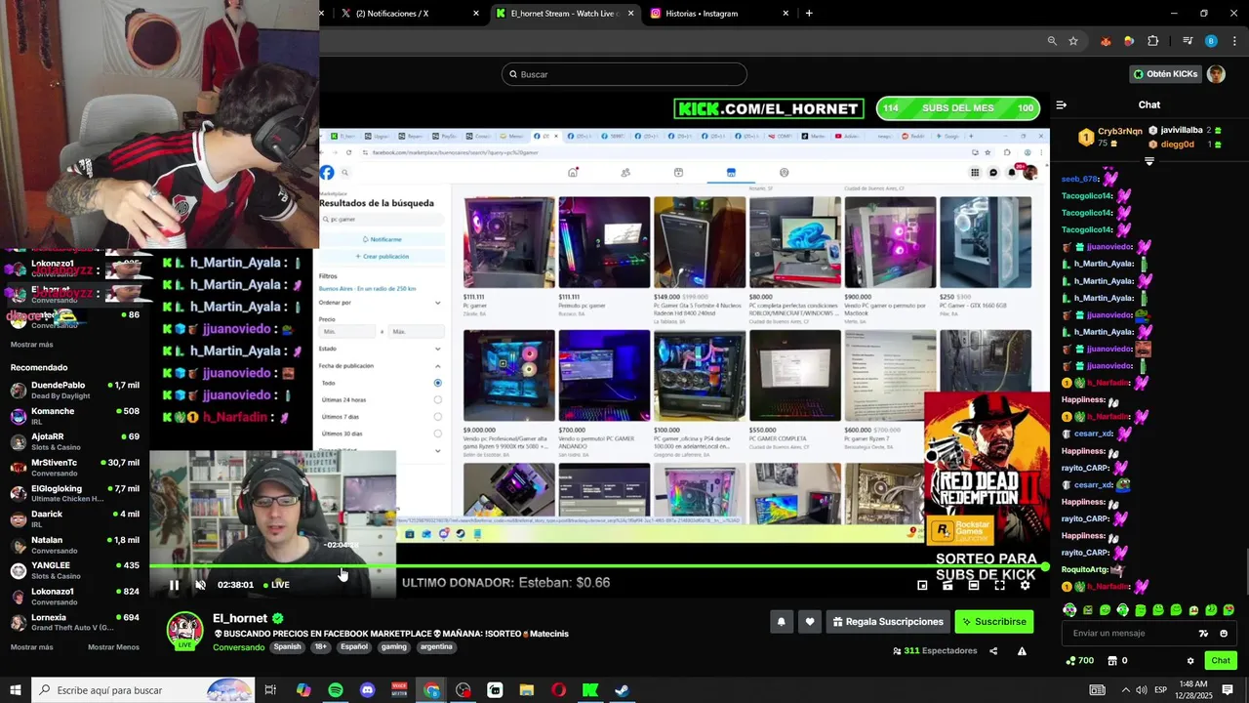Open the Conversando category link

coord(238,646)
